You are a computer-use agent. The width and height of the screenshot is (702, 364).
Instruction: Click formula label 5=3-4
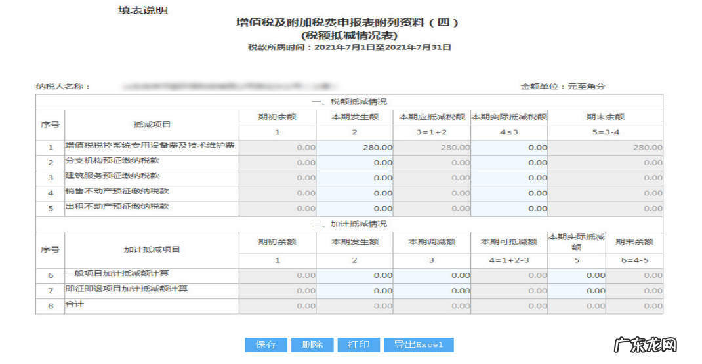click(606, 132)
